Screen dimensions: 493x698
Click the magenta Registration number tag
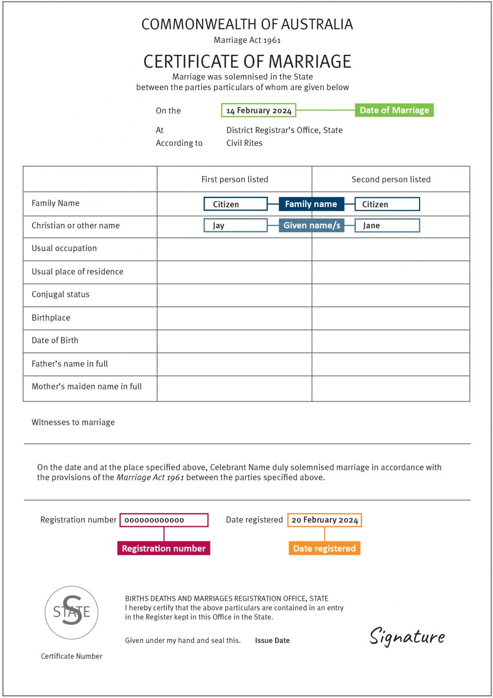click(164, 549)
